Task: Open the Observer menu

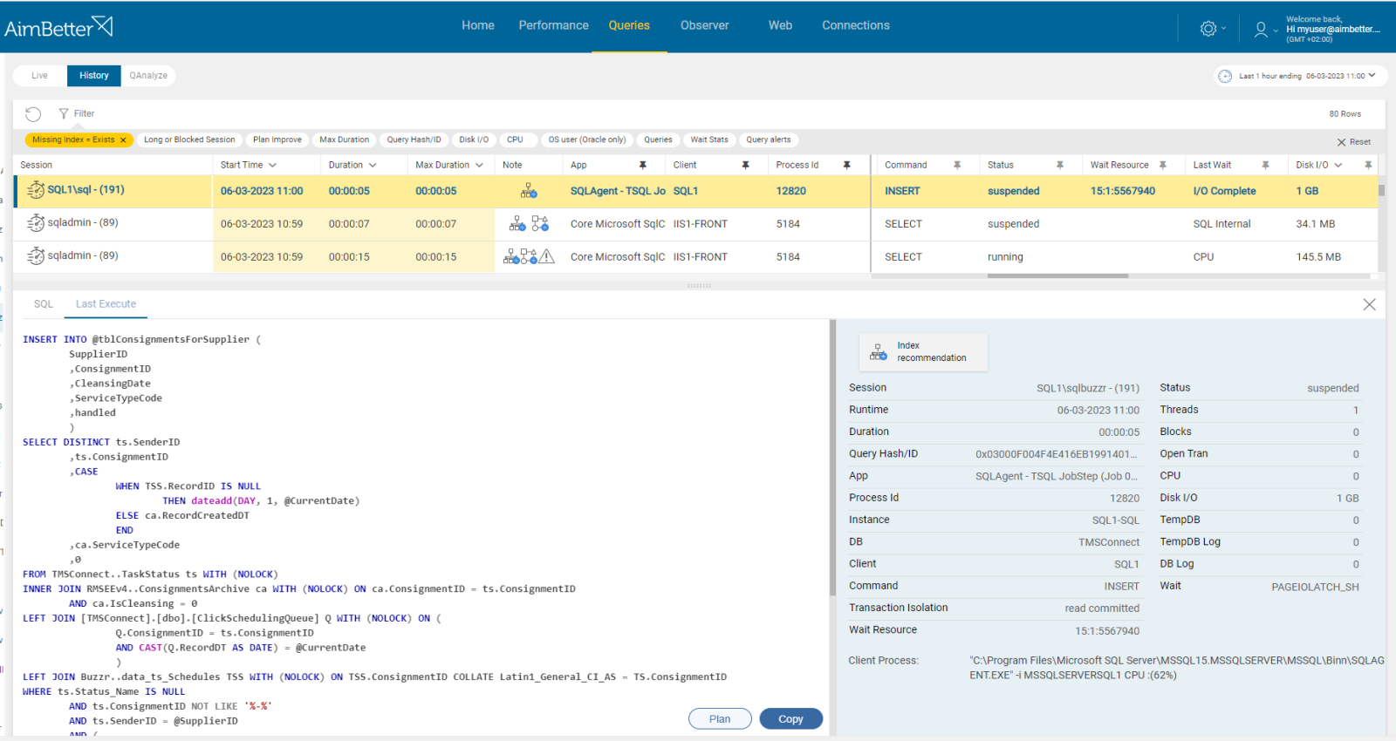Action: coord(705,26)
